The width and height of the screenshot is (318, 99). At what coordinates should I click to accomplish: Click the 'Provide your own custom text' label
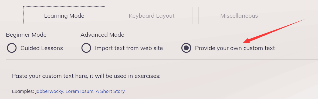click(x=235, y=48)
